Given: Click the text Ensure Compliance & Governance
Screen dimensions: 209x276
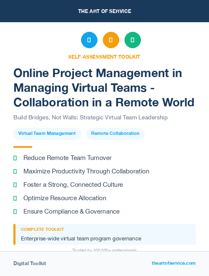Looking at the screenshot, I should point(71,212).
